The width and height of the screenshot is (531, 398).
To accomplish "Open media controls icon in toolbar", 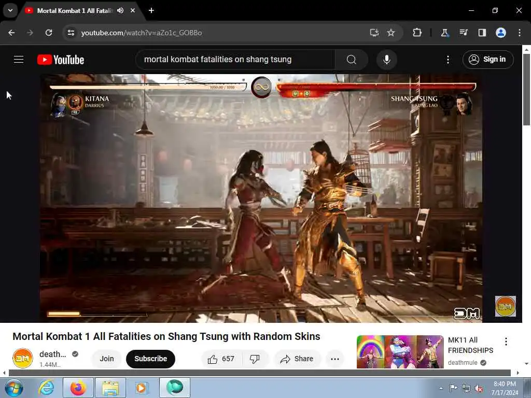I will tap(463, 33).
